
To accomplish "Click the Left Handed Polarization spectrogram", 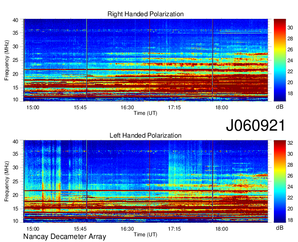I will [x=145, y=181].
